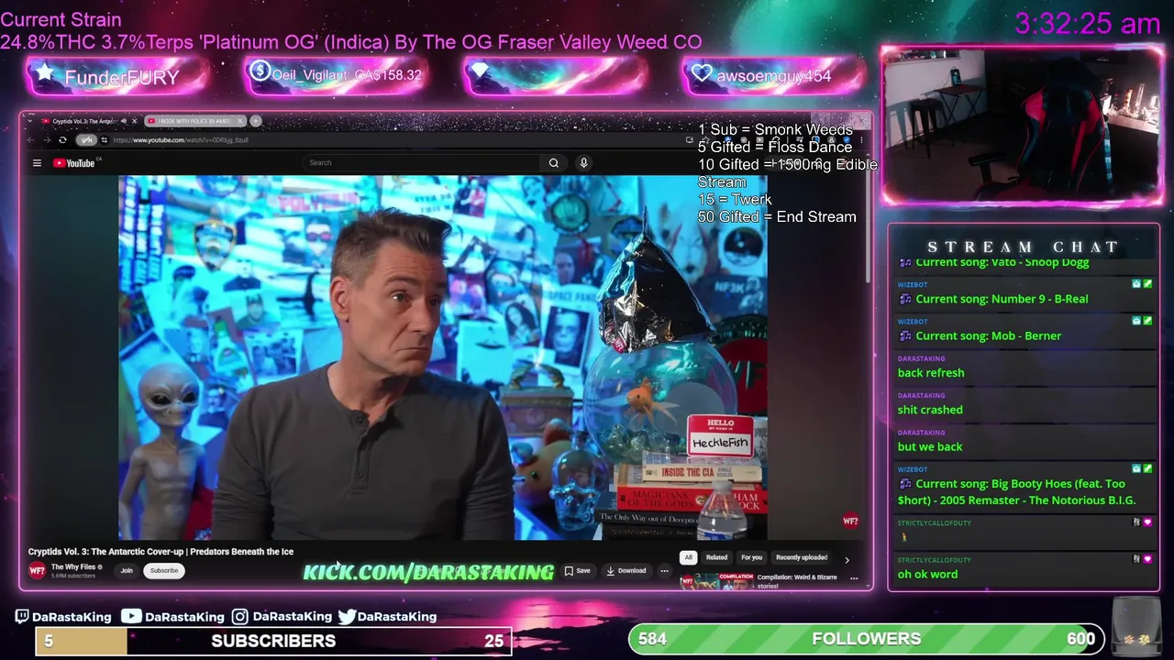Show more filter chips with right chevron
Viewport: 1174px width, 660px height.
[x=847, y=560]
